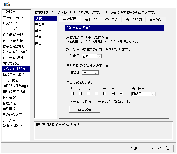Open 自社設定 in the left sidebar

(9, 12)
